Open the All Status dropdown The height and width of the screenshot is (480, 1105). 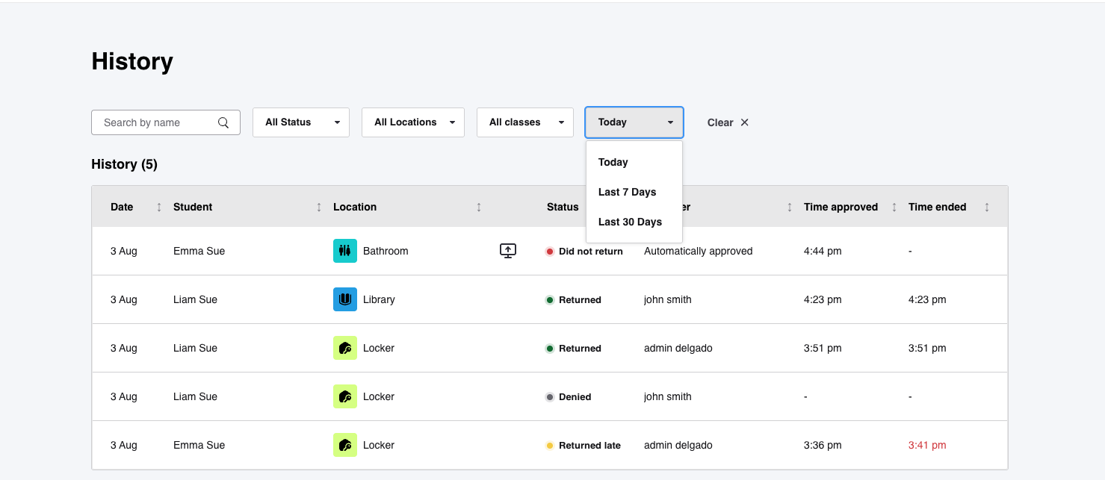click(301, 122)
